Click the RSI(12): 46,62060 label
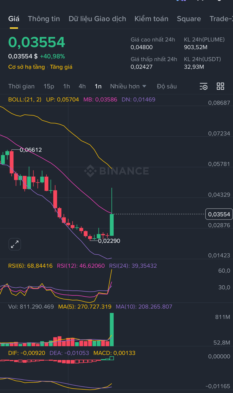This screenshot has height=393, width=233. point(81,266)
